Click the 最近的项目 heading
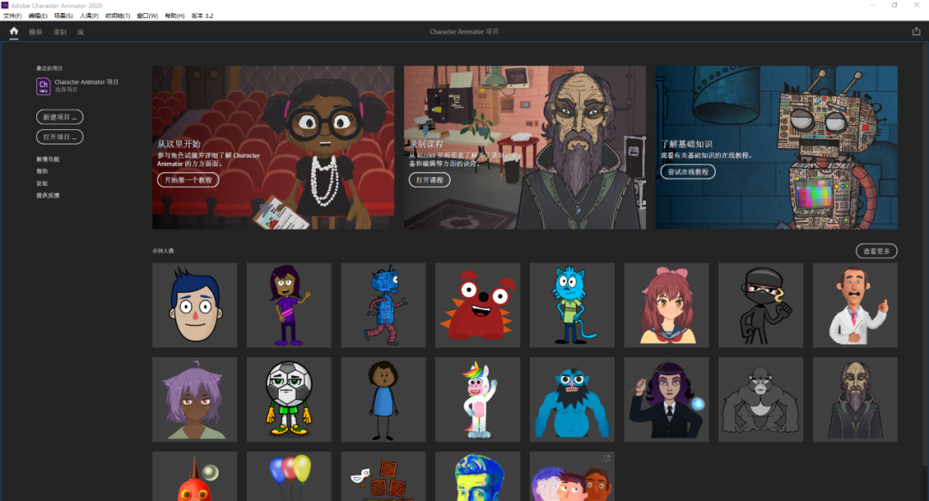 [x=48, y=68]
